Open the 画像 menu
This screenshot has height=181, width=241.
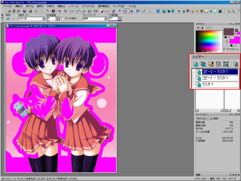point(40,6)
